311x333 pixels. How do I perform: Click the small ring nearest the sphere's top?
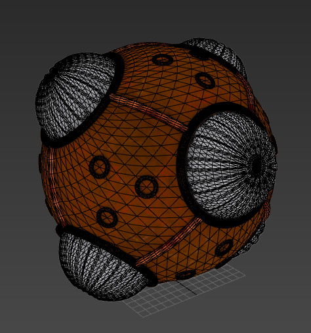coord(163,60)
